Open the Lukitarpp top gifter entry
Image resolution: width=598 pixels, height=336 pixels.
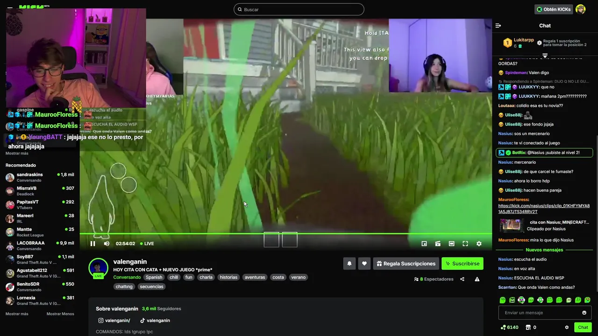(519, 43)
